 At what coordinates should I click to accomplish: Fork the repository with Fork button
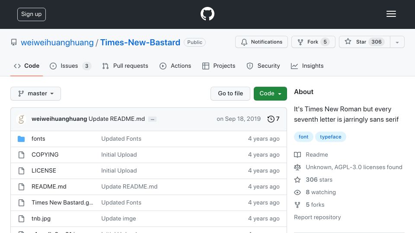(x=313, y=42)
